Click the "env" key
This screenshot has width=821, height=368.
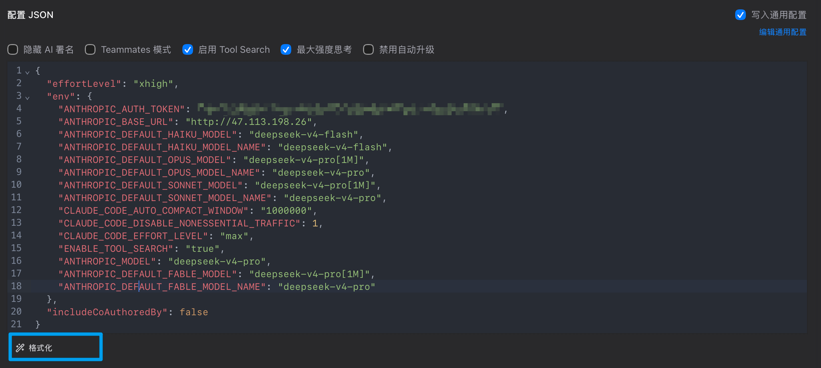click(x=61, y=96)
